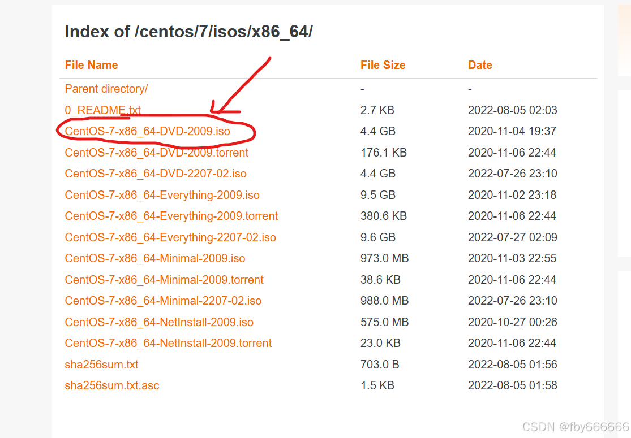The width and height of the screenshot is (631, 438).
Task: Click the File Size column header
Action: [383, 65]
